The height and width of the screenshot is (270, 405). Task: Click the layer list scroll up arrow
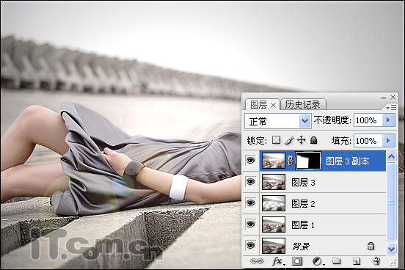(391, 156)
